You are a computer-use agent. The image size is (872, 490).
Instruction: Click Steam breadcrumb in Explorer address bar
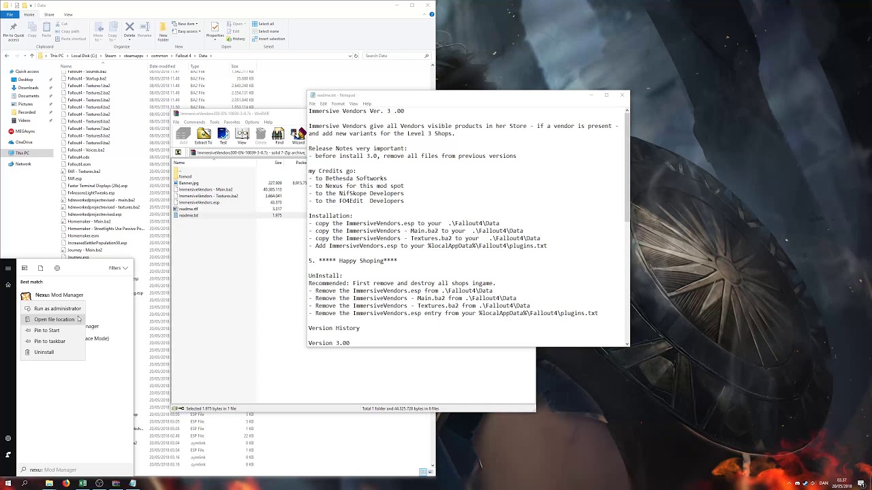click(x=110, y=56)
